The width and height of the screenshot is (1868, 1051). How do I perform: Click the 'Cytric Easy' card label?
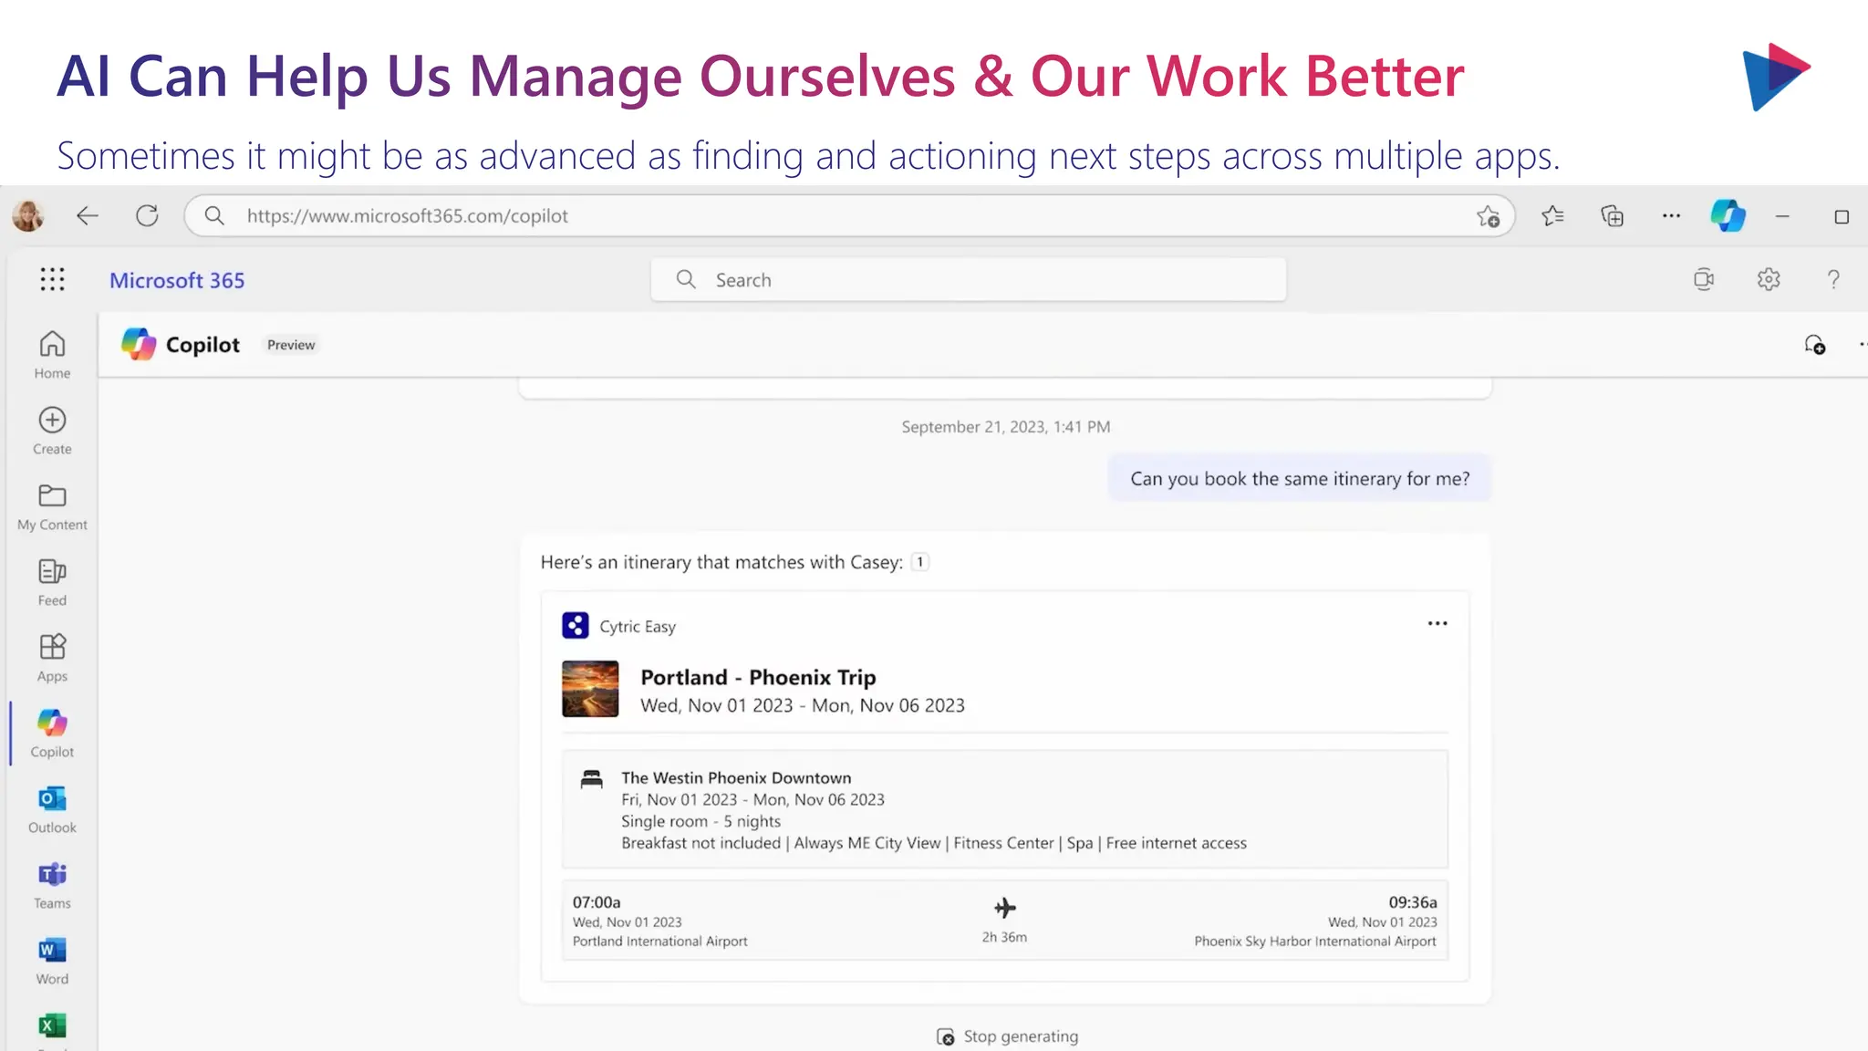(x=638, y=627)
